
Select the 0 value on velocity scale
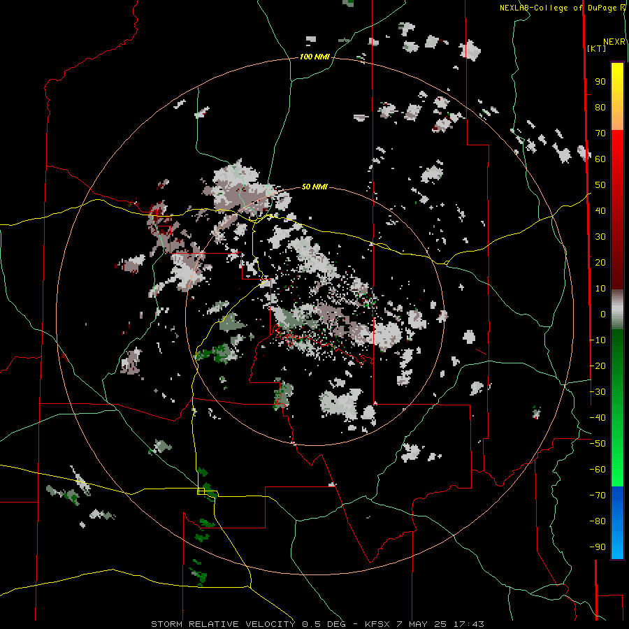(x=603, y=314)
